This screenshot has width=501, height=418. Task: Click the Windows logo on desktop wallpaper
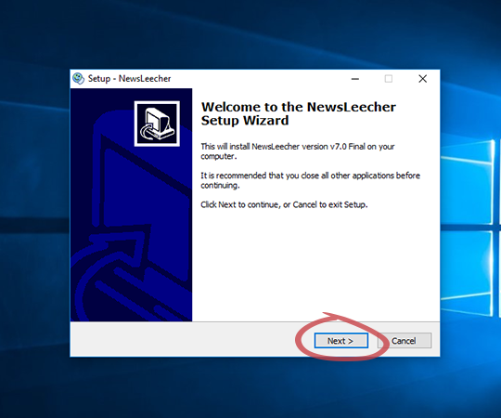[x=469, y=224]
